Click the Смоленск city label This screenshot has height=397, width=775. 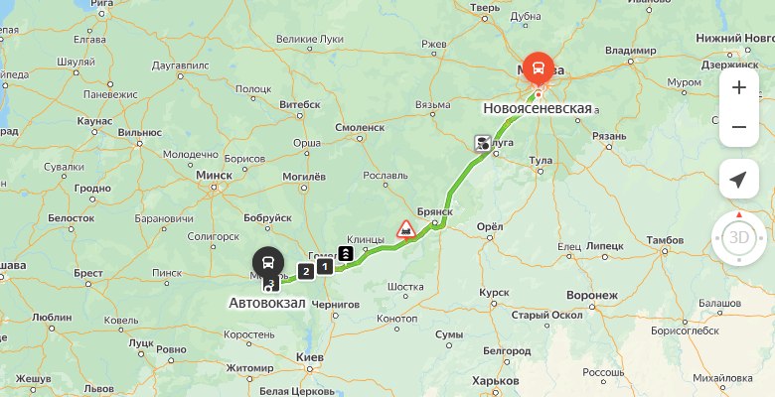(x=360, y=127)
